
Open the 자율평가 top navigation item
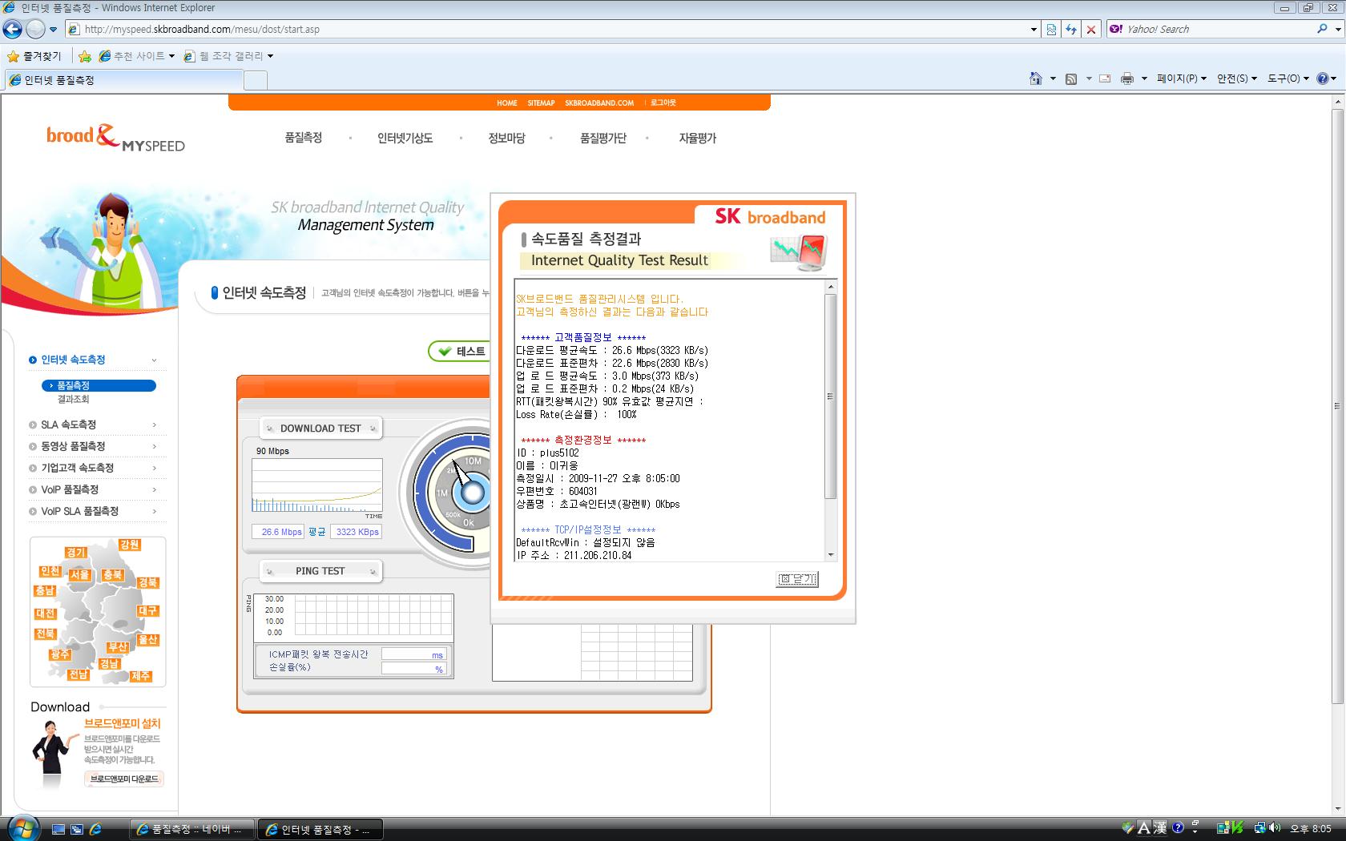coord(697,138)
